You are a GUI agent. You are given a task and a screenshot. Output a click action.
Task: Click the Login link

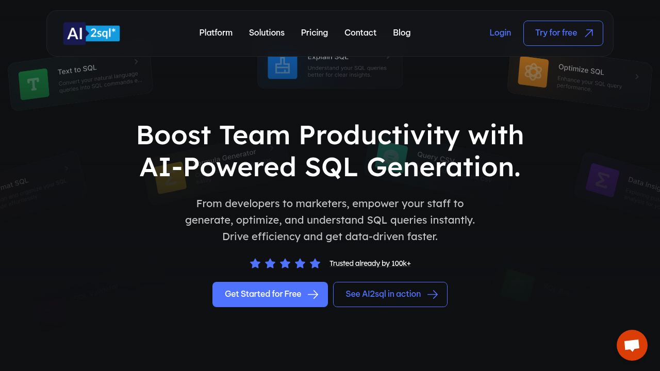coord(500,32)
